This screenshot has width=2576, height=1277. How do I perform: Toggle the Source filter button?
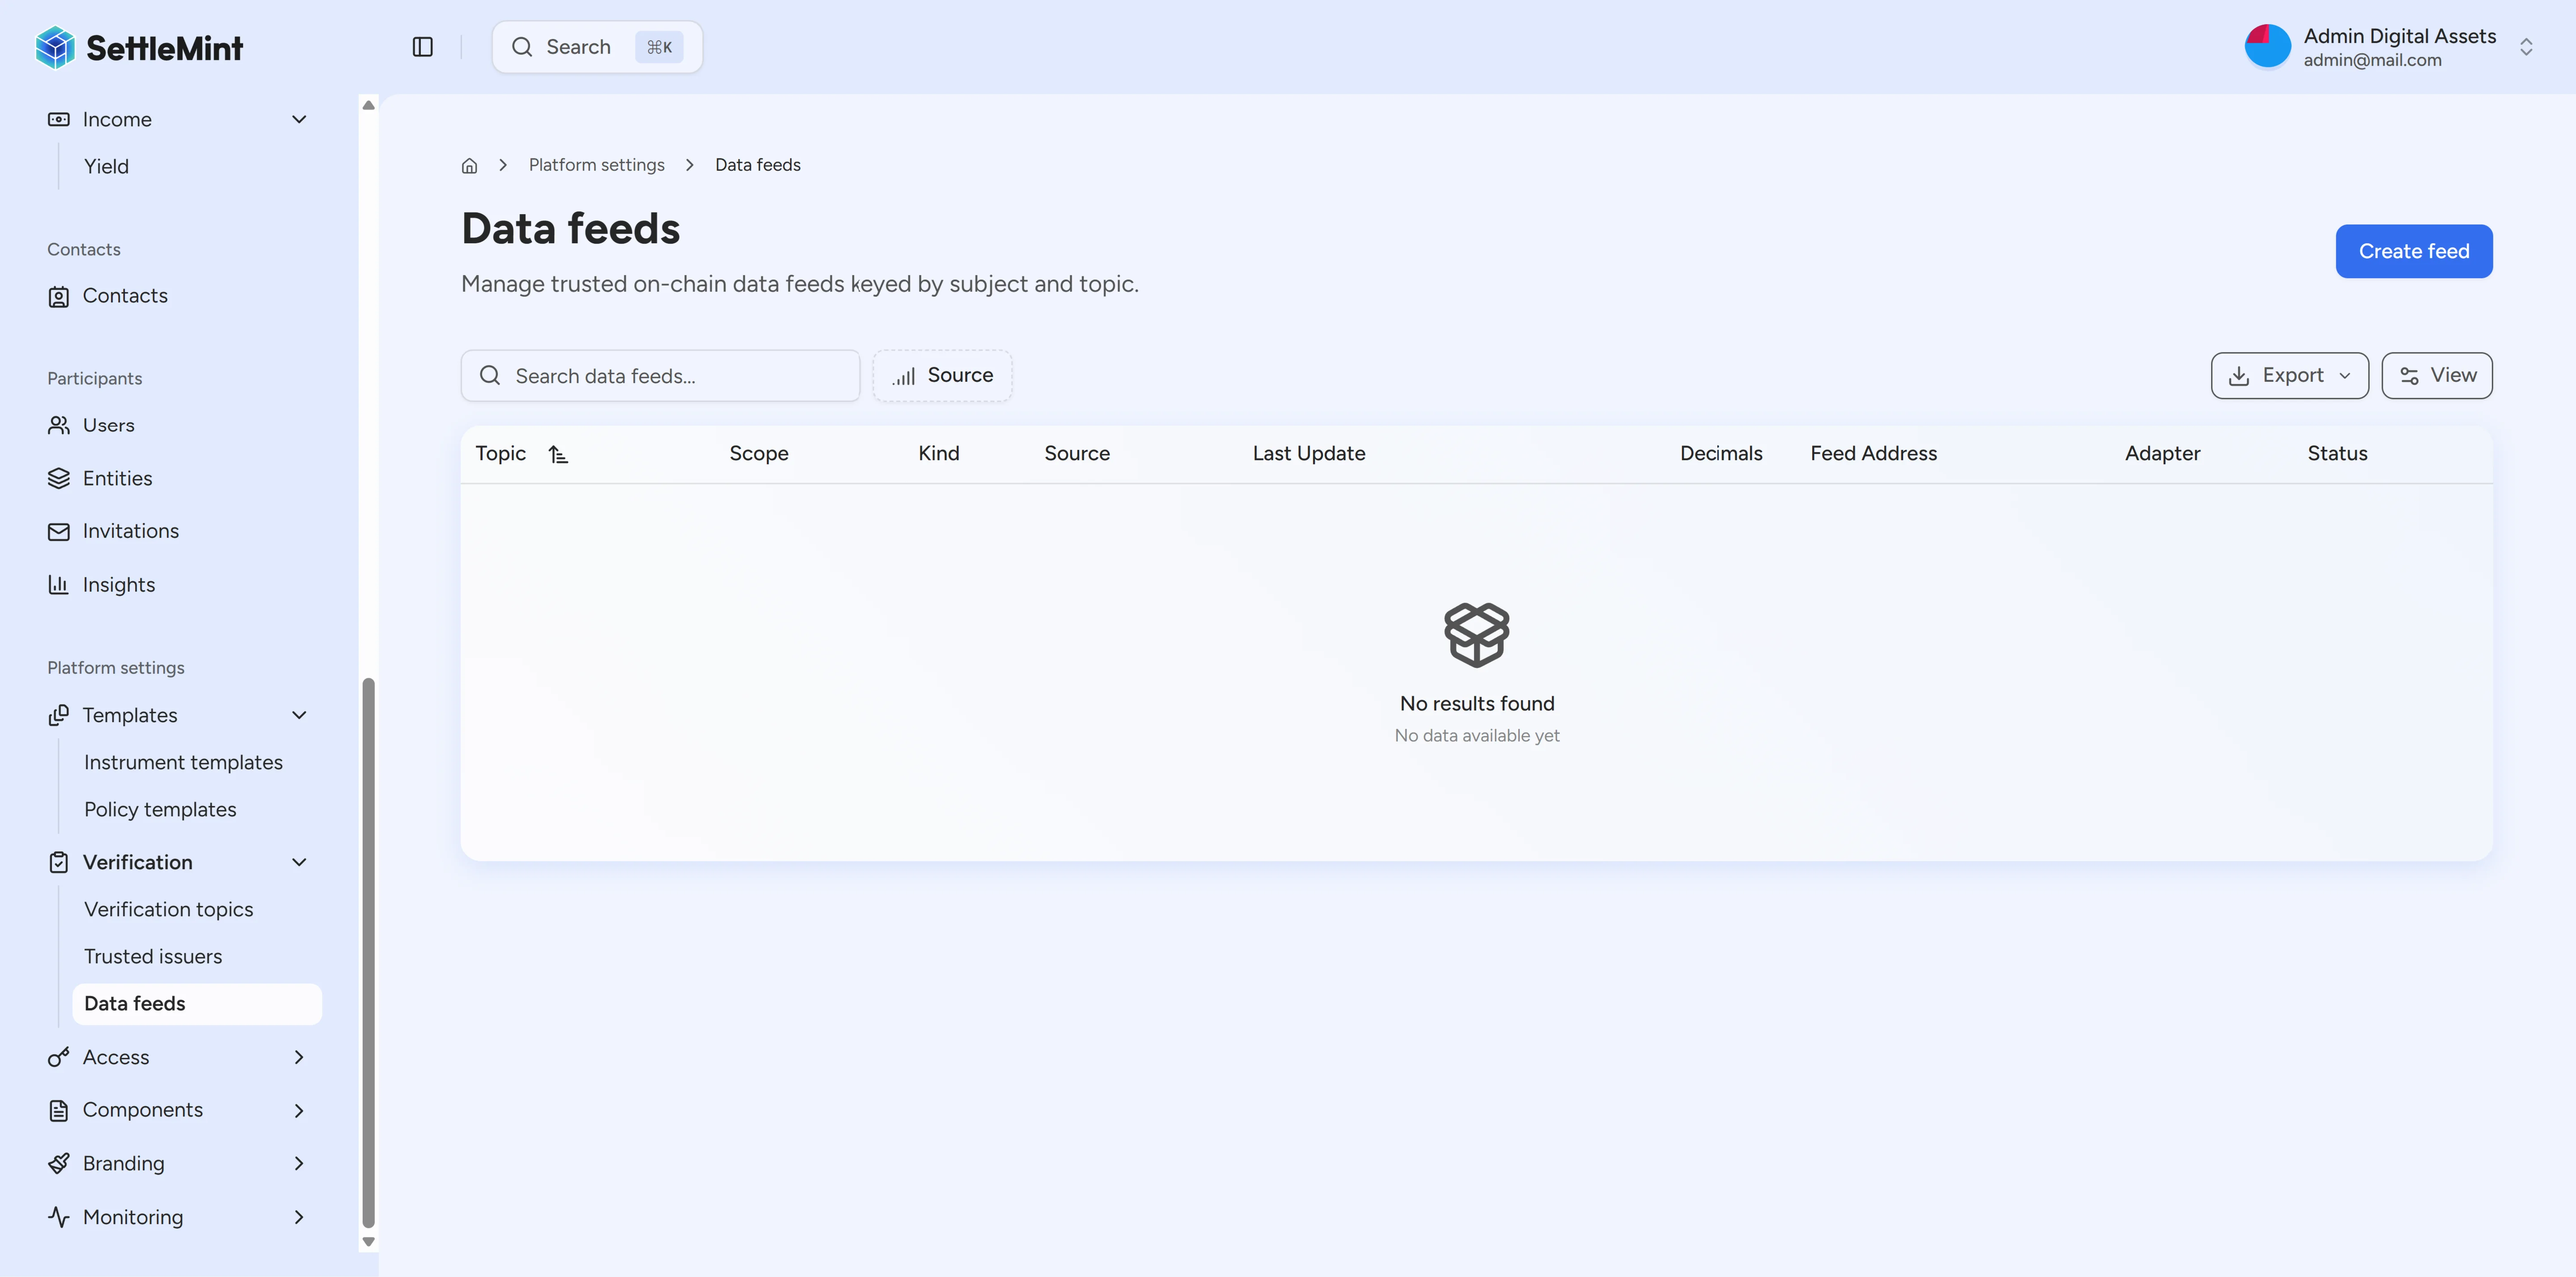(941, 375)
